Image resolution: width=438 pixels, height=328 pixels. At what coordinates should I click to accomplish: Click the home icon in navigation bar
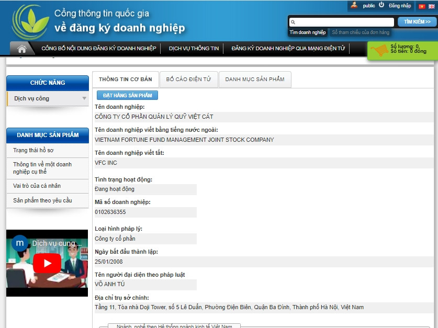[22, 49]
